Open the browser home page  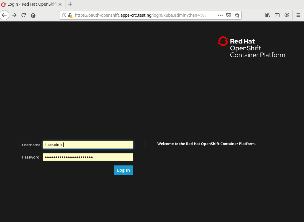click(x=33, y=15)
